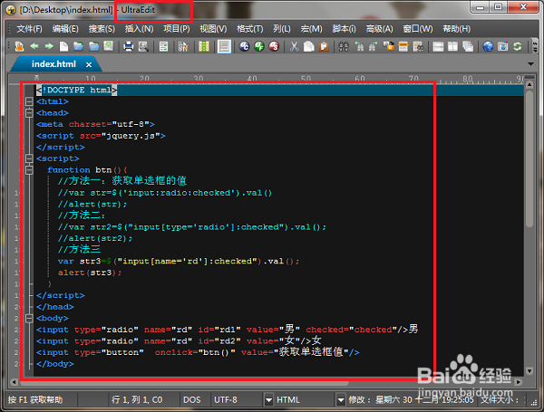Open the 文件(F) menu
544x412 pixels.
[x=30, y=29]
